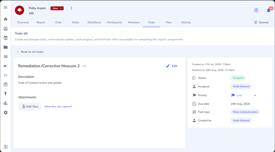Open the merge arrows workflow icon
Image resolution: width=275 pixels, height=152 pixels.
(6, 75)
